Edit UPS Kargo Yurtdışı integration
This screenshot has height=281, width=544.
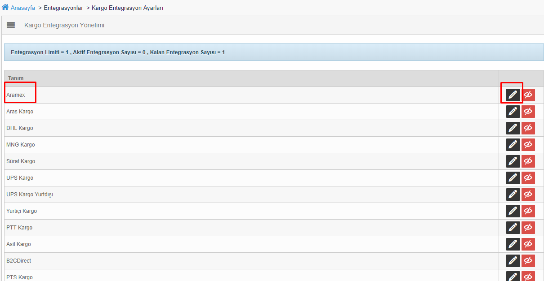tap(513, 195)
